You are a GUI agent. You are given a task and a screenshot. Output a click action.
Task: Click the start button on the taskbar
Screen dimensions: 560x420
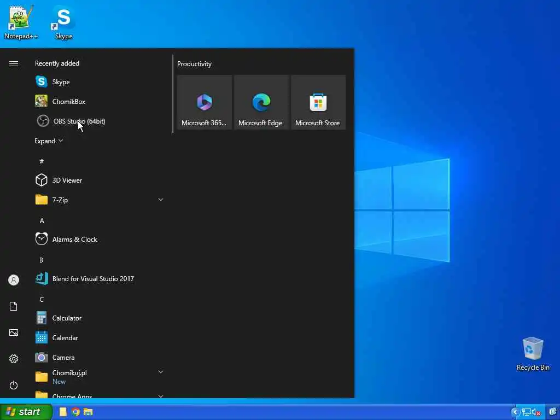[26, 412]
